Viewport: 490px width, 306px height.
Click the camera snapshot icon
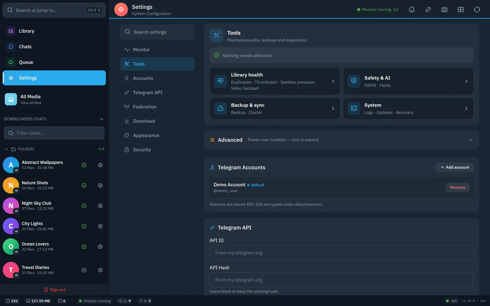pyautogui.click(x=444, y=9)
